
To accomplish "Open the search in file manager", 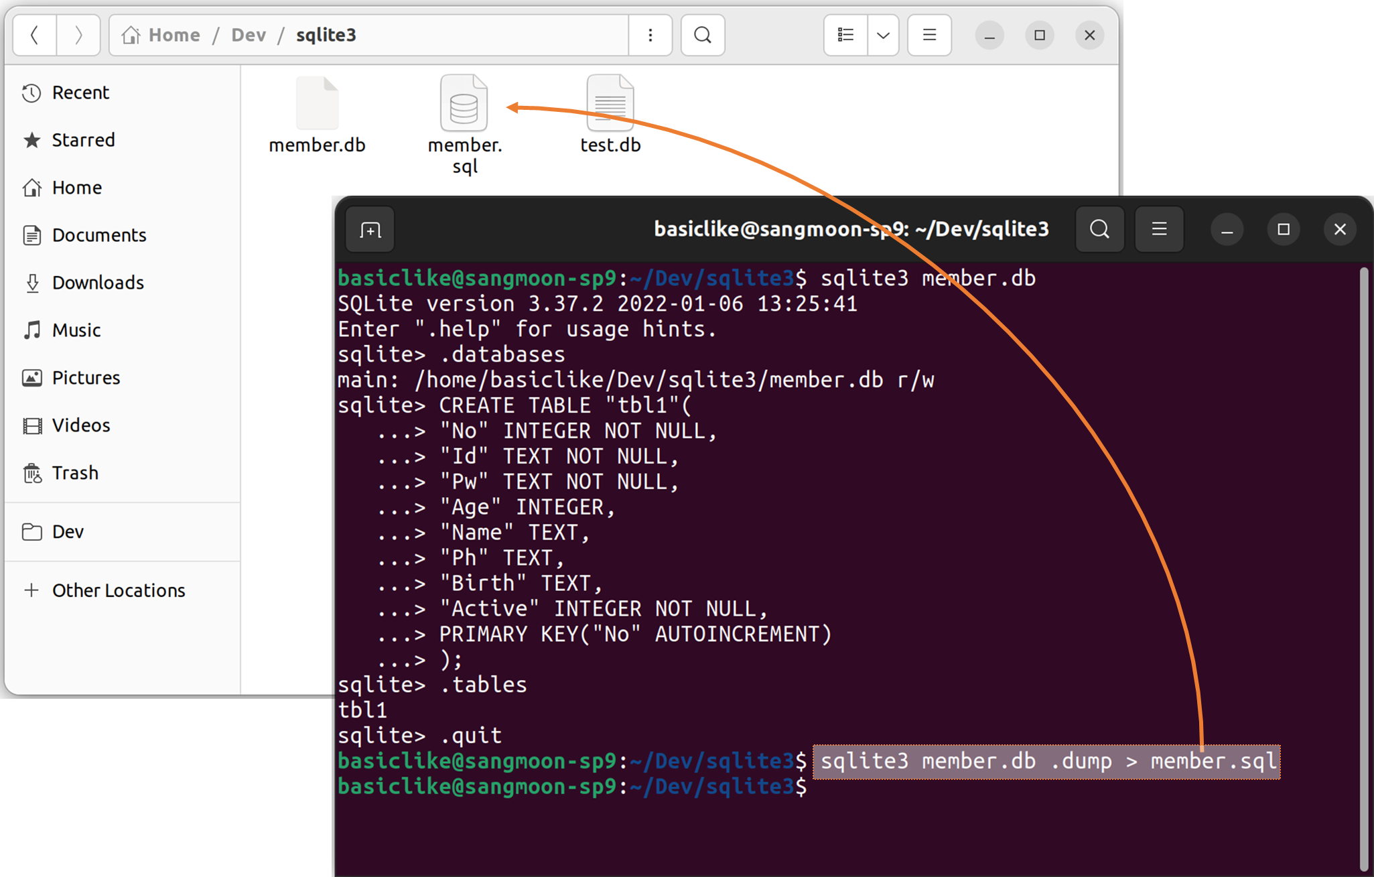I will (x=703, y=35).
